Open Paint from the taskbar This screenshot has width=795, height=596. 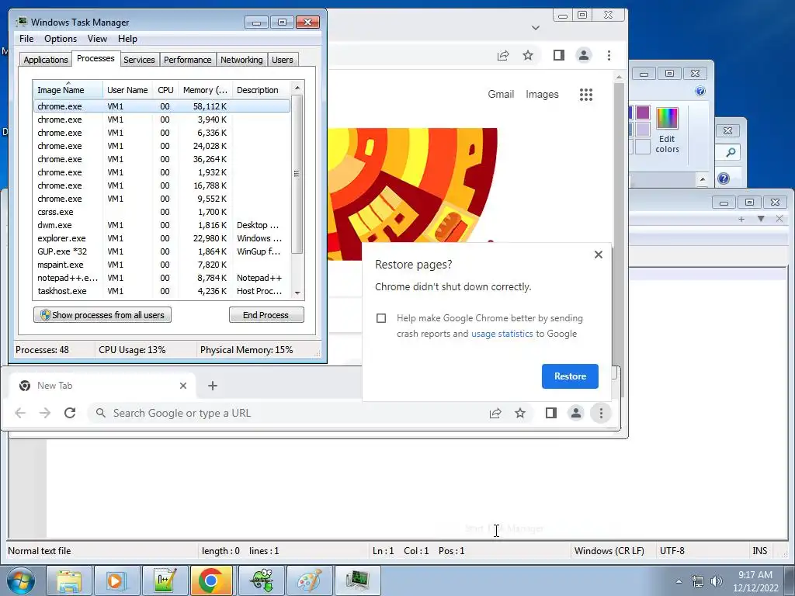pos(309,580)
